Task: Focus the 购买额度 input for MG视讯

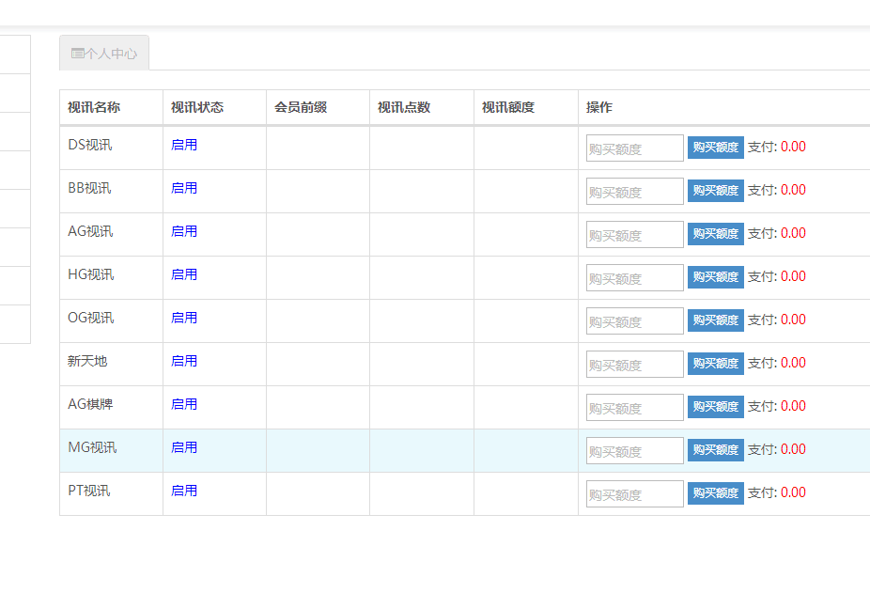Action: click(635, 451)
